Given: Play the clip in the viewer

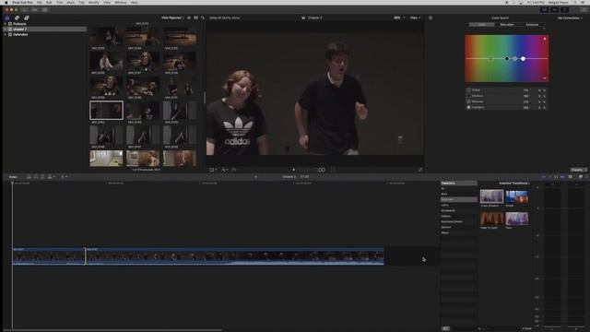Looking at the screenshot, I should click(294, 170).
